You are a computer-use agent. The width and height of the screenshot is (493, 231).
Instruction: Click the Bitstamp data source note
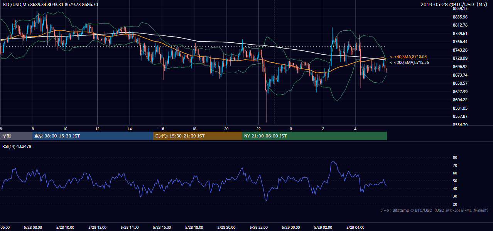coord(434,211)
